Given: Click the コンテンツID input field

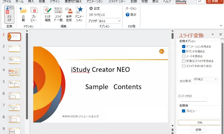Looking at the screenshot, I should tap(194, 100).
